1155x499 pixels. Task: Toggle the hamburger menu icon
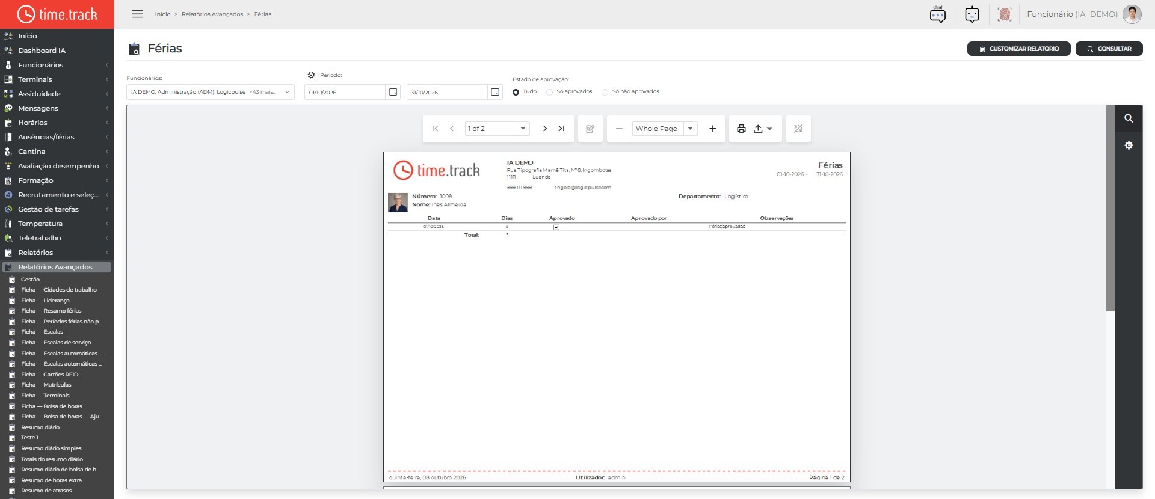click(x=137, y=14)
